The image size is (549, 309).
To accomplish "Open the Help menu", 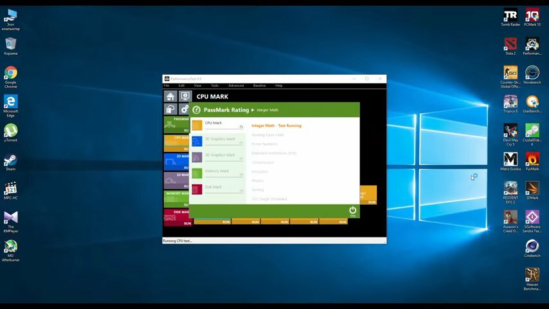I will click(279, 86).
